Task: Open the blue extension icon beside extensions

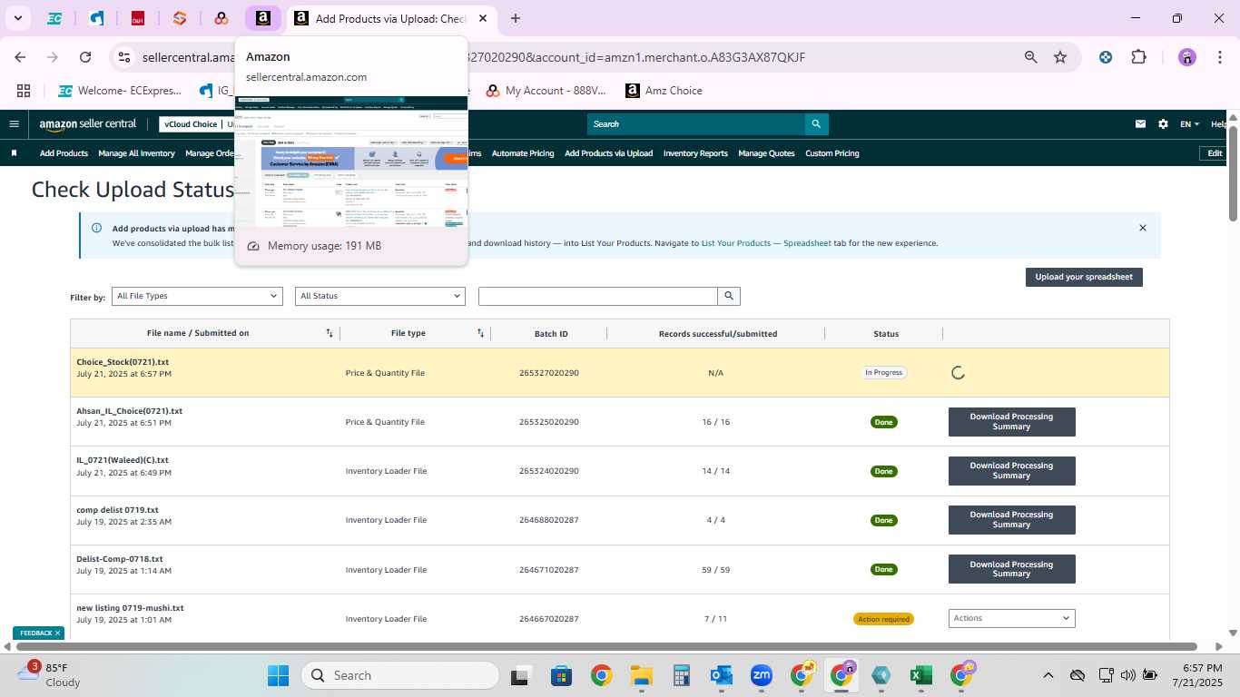Action: [1106, 57]
